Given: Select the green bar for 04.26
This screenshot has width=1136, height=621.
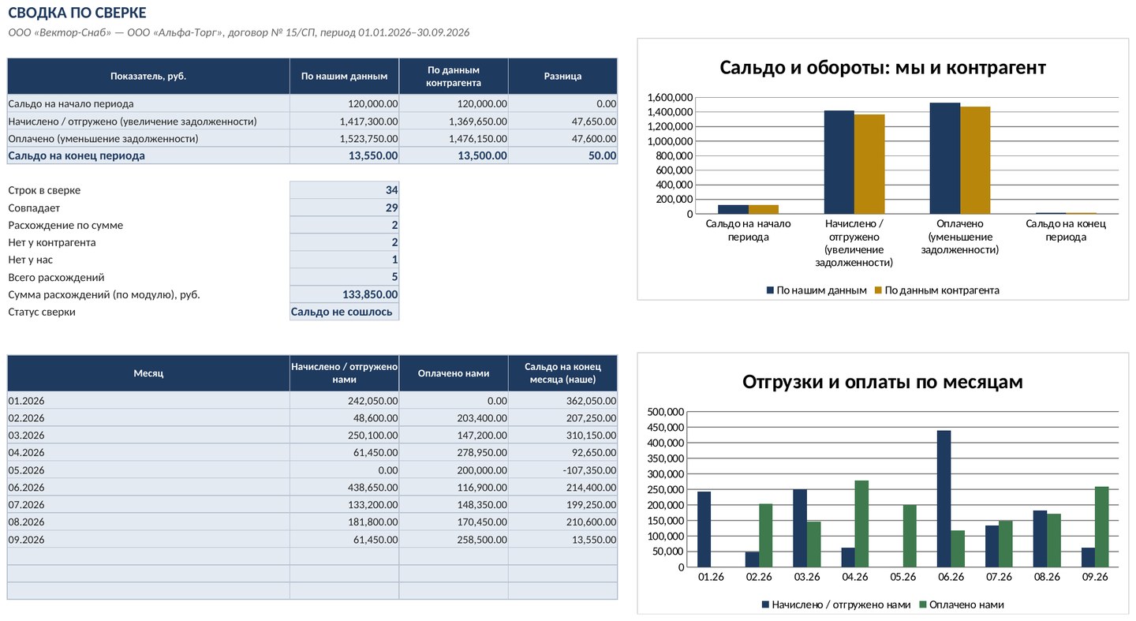Looking at the screenshot, I should click(x=861, y=524).
